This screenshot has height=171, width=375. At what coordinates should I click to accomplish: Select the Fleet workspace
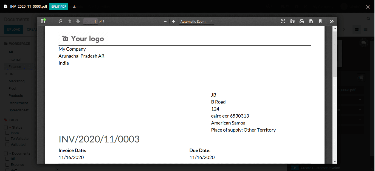click(12, 89)
